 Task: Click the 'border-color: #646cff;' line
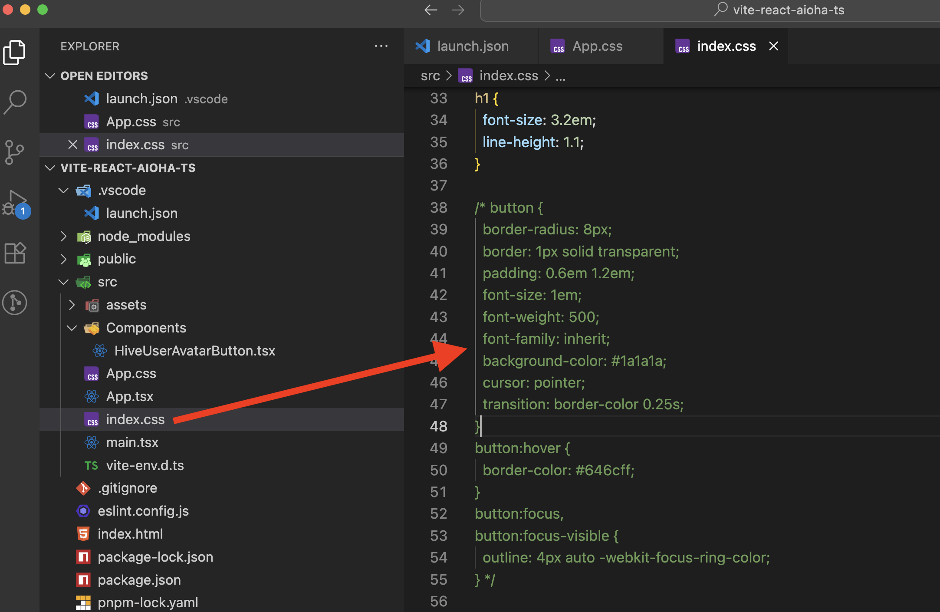pyautogui.click(x=559, y=471)
